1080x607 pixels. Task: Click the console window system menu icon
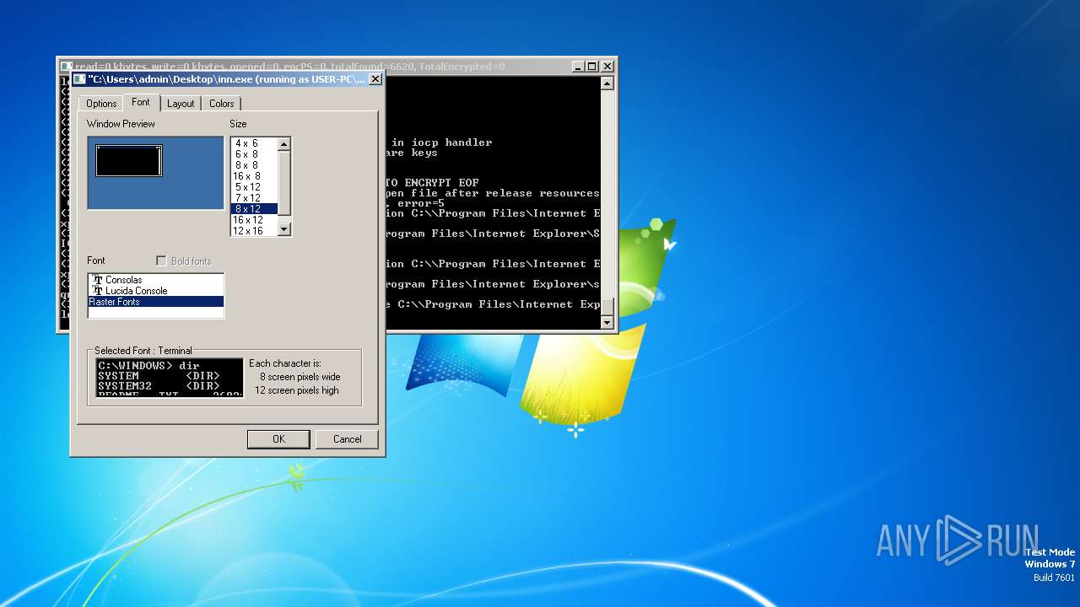(66, 67)
